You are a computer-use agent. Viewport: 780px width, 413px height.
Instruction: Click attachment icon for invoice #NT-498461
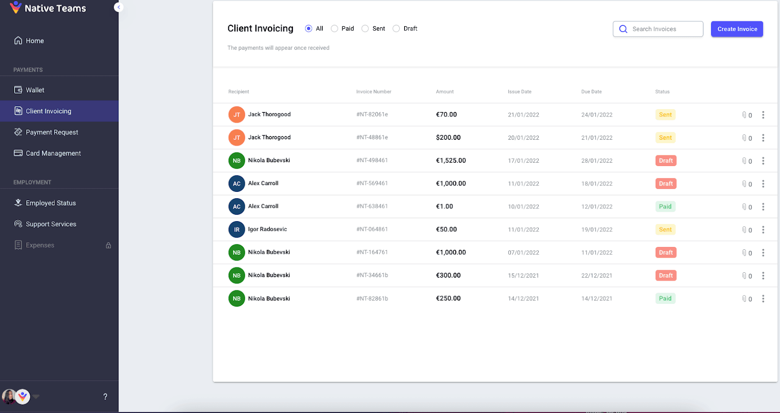(744, 161)
